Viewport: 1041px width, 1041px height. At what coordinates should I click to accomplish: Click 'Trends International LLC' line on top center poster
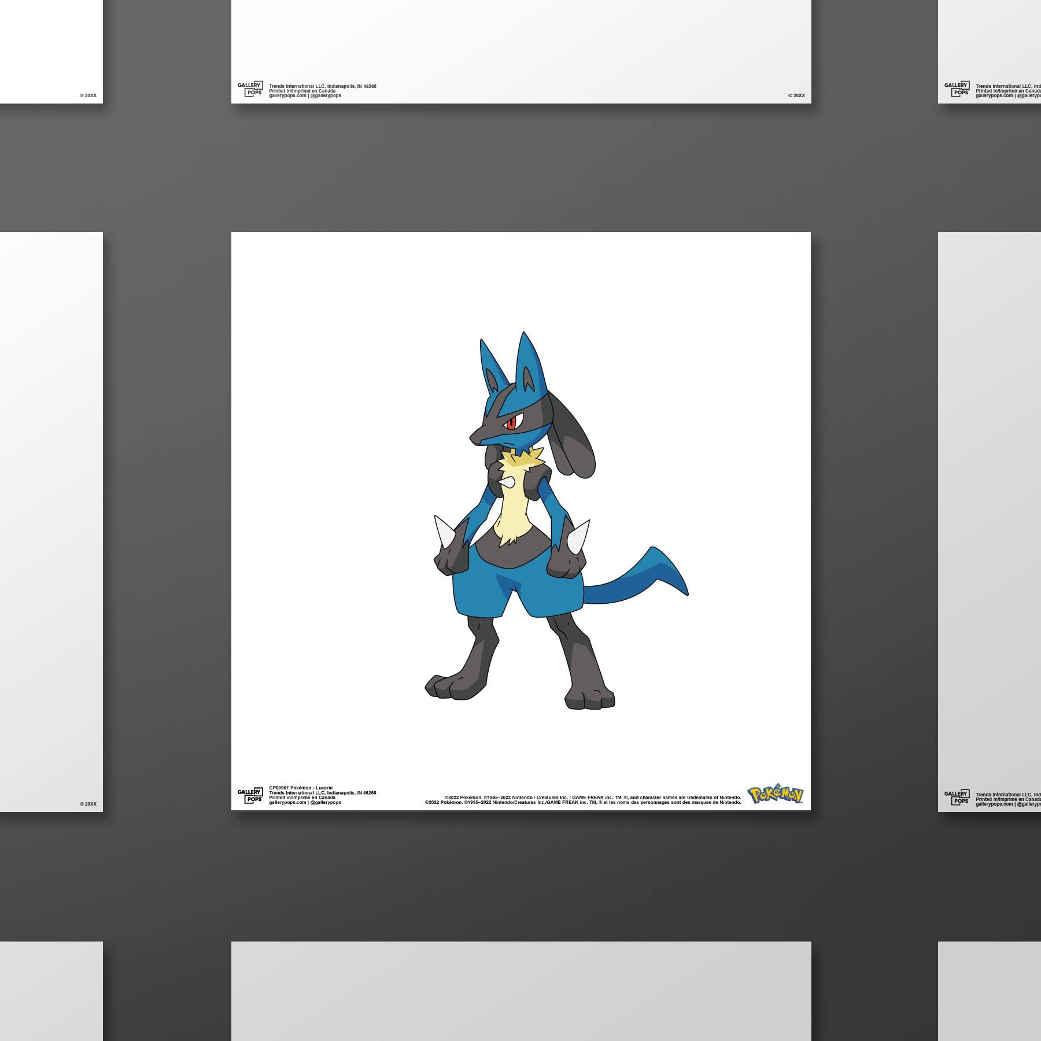[323, 86]
